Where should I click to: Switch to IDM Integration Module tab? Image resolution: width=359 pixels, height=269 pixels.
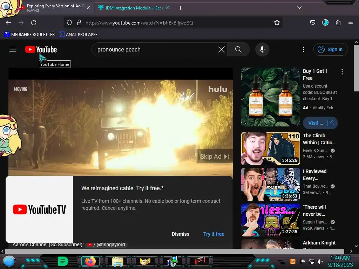(x=134, y=8)
